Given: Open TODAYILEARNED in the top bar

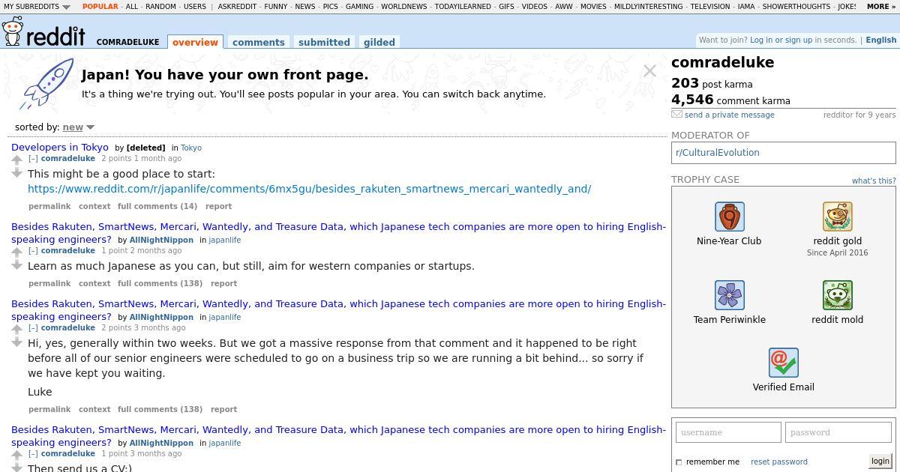Looking at the screenshot, I should 463,6.
